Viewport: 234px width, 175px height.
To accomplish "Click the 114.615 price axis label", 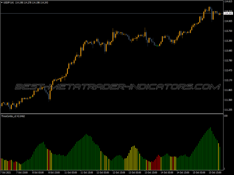I will pyautogui.click(x=228, y=2).
